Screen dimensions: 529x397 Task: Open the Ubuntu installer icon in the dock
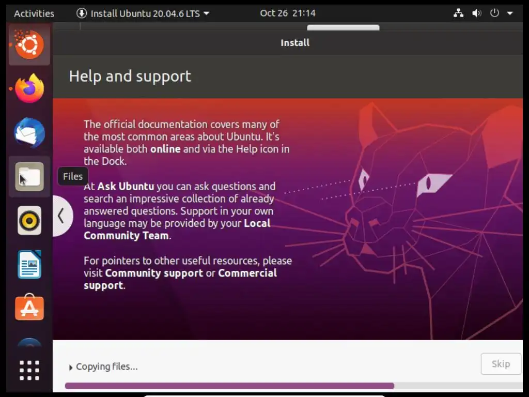click(x=29, y=44)
